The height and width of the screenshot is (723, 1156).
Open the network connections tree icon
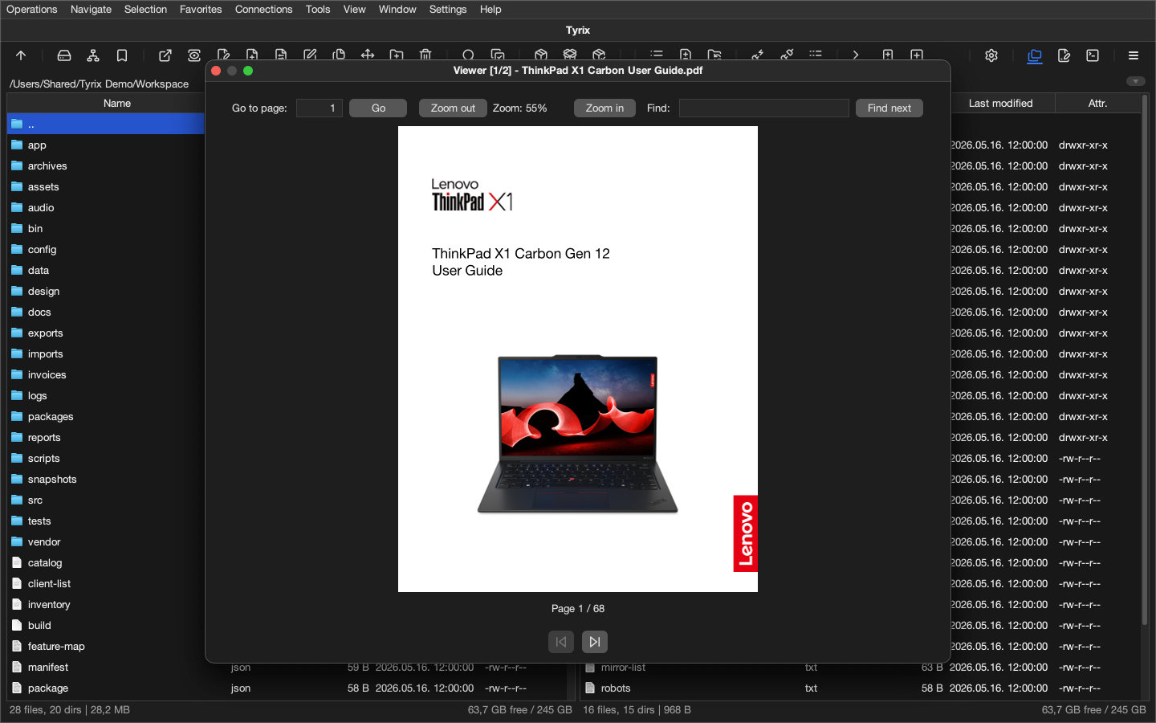point(93,55)
